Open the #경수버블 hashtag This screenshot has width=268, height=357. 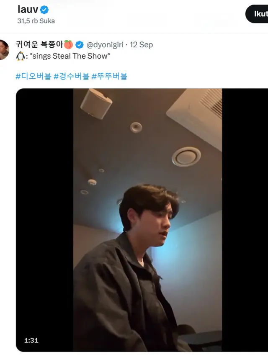[71, 76]
